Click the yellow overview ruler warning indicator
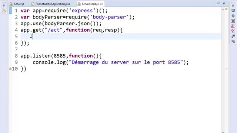Viewport: 237px width, 133px height. [x=226, y=9]
